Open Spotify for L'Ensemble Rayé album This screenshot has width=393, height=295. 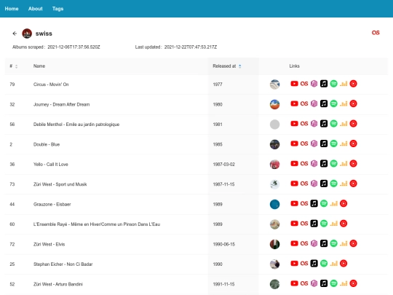click(x=324, y=224)
